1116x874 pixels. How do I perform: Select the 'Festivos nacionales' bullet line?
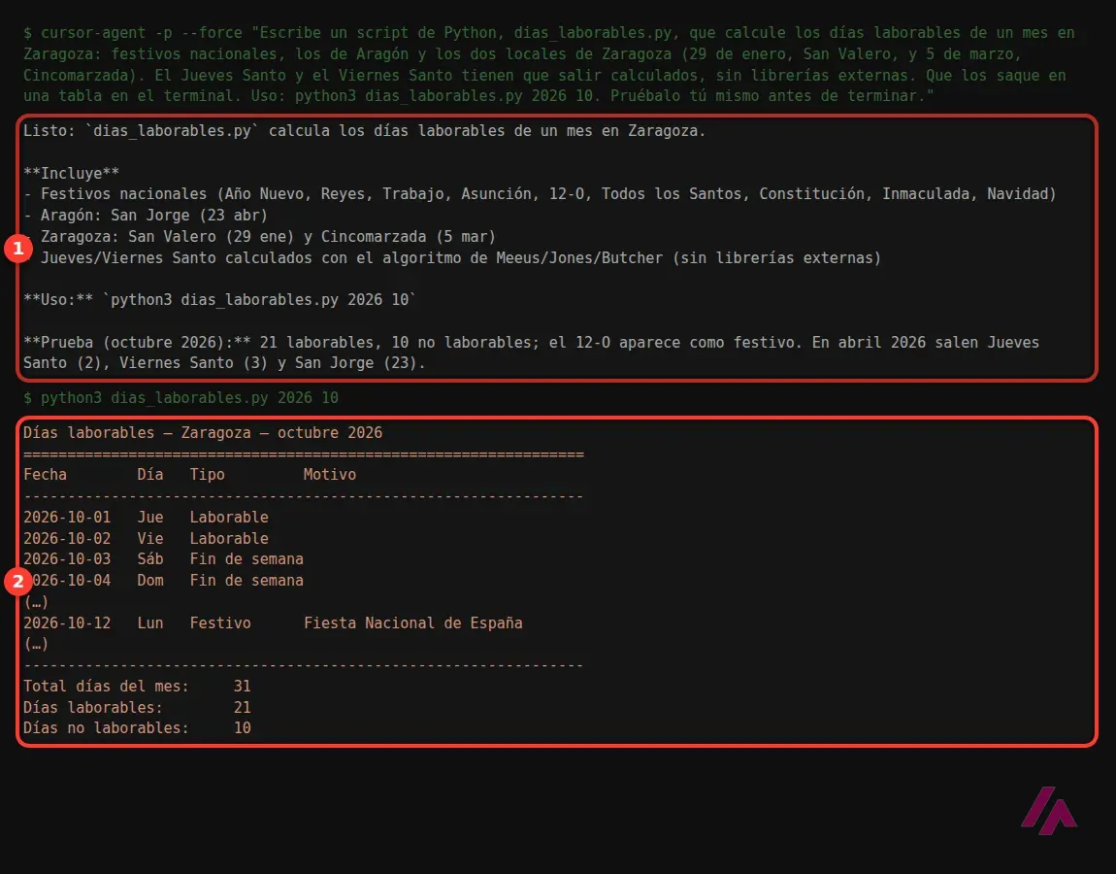540,194
